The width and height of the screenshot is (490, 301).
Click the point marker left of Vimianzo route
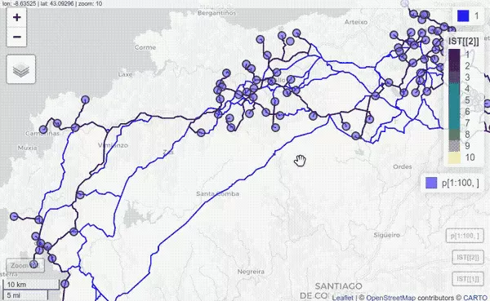coord(80,195)
